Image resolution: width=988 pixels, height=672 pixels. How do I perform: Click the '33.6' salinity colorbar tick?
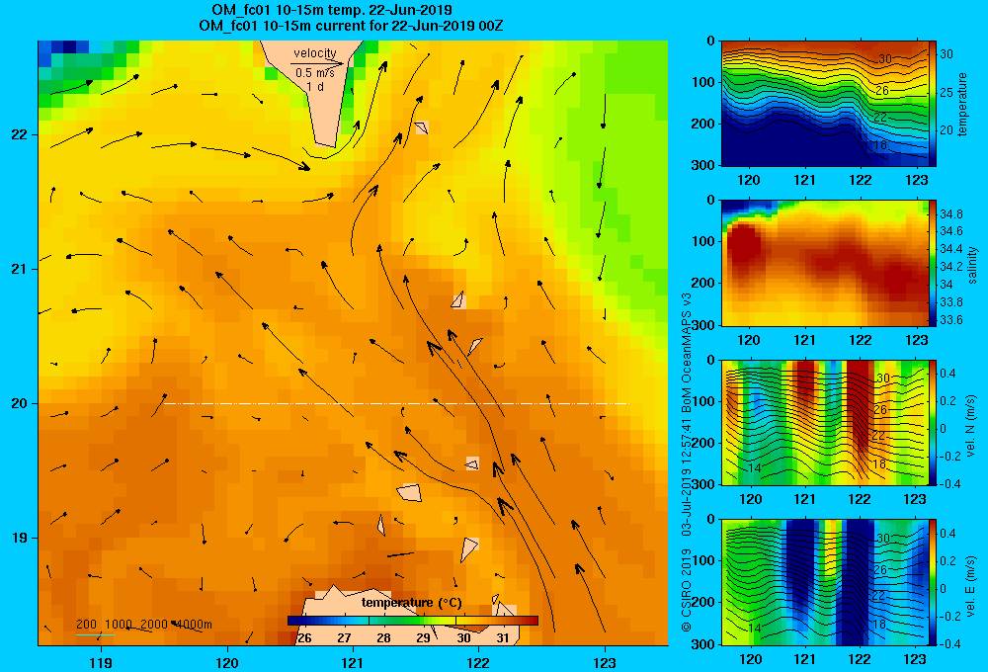tap(951, 319)
